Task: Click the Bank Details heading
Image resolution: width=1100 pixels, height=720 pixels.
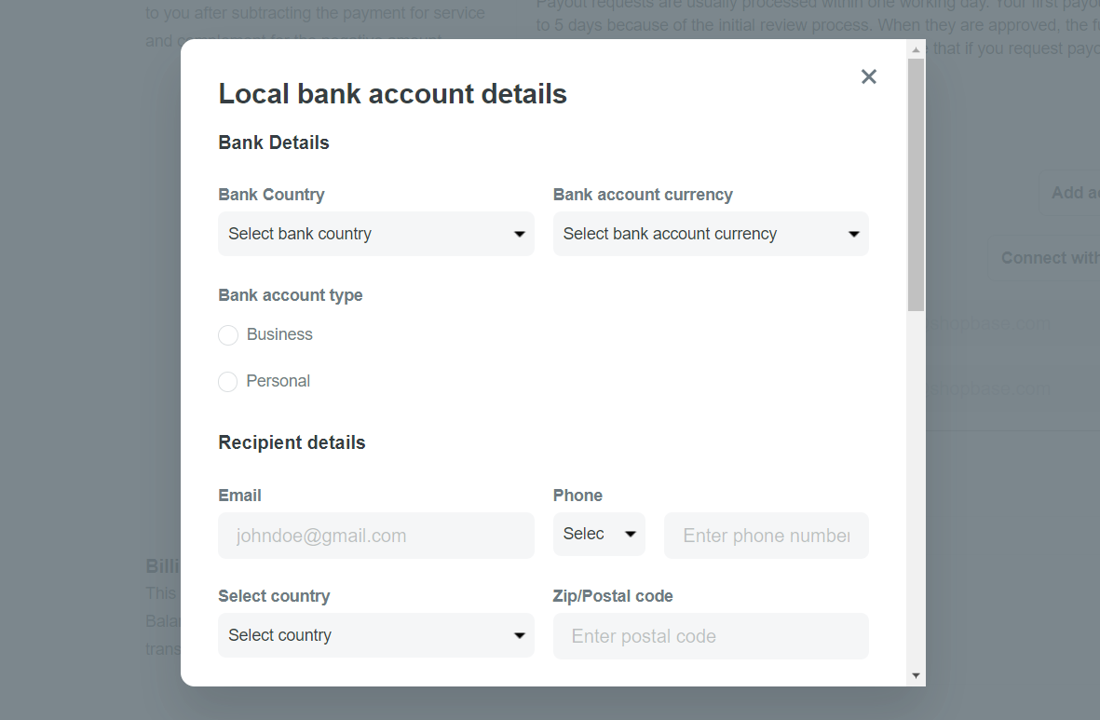Action: point(274,143)
